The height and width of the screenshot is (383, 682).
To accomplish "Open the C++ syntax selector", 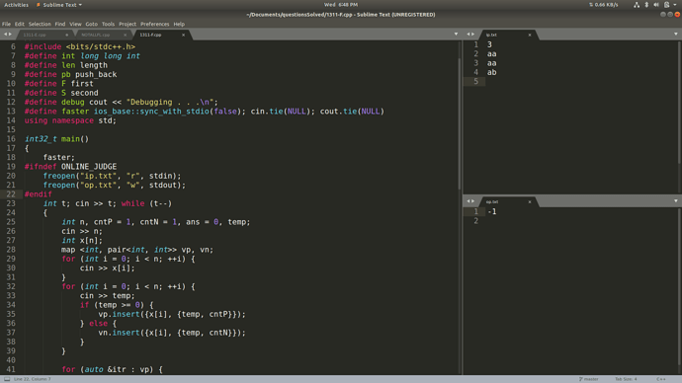I will (x=661, y=379).
